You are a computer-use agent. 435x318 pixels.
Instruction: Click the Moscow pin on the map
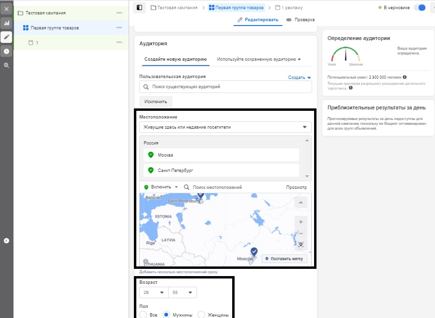tap(254, 252)
